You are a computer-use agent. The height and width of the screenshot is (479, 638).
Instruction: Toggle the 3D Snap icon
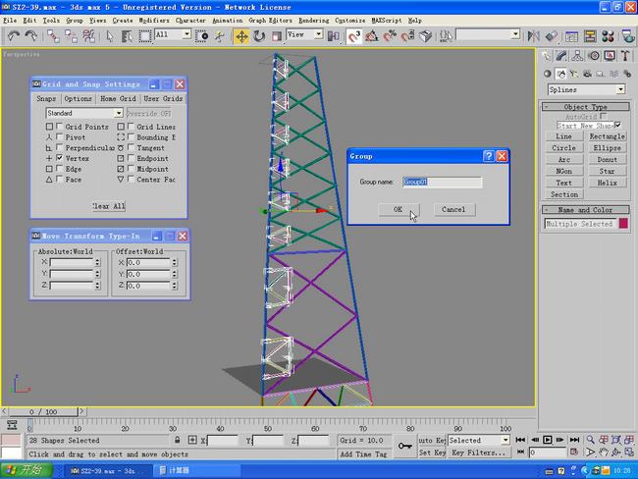[353, 36]
